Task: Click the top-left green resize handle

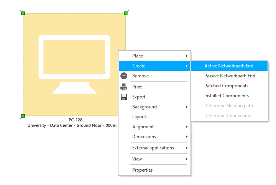Action: tap(23, 13)
